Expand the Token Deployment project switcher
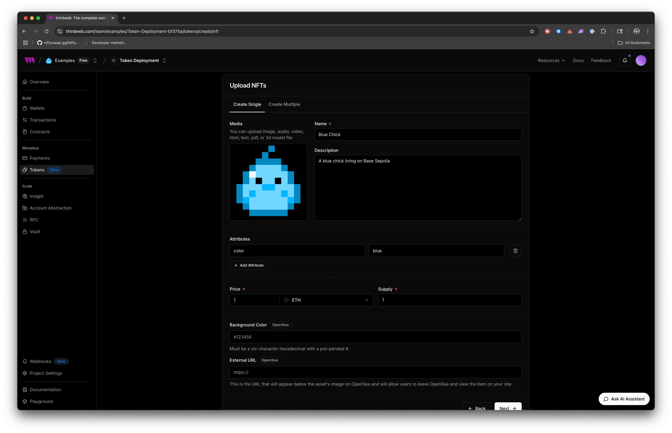Screen dimensions: 672x433 click(164, 60)
